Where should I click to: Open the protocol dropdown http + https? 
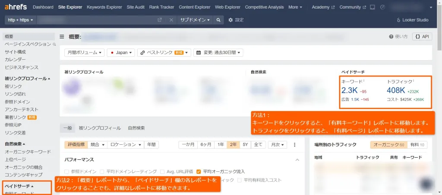[x=21, y=20]
